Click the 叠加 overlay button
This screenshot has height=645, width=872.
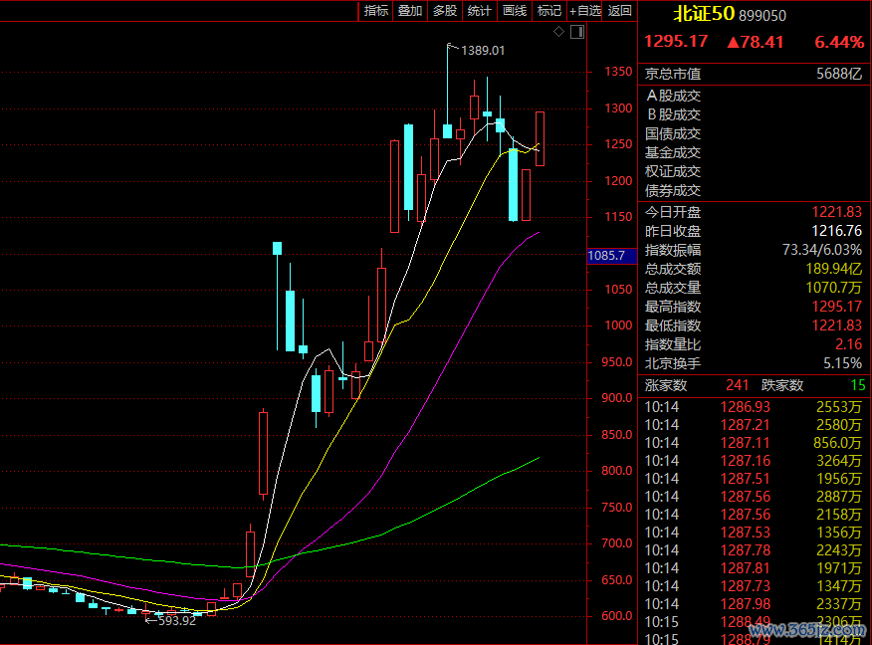(x=410, y=11)
